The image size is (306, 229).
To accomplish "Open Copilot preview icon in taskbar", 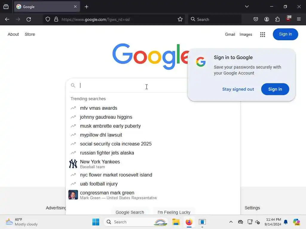I will 296,222.
